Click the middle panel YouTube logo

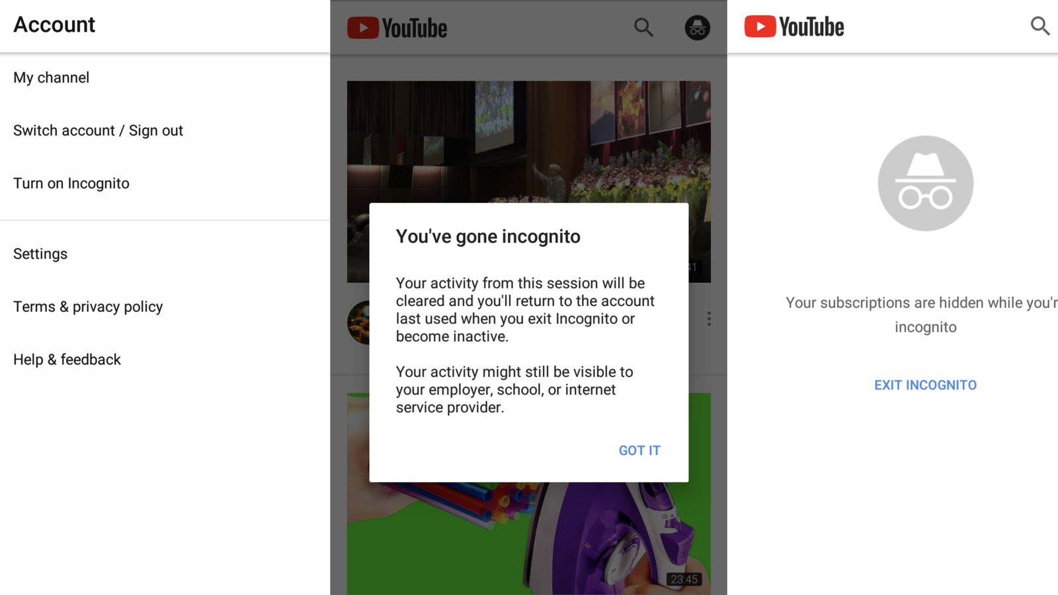point(397,28)
